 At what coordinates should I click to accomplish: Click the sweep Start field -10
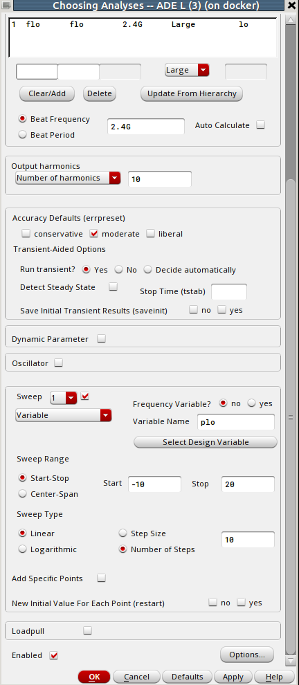[x=154, y=484]
